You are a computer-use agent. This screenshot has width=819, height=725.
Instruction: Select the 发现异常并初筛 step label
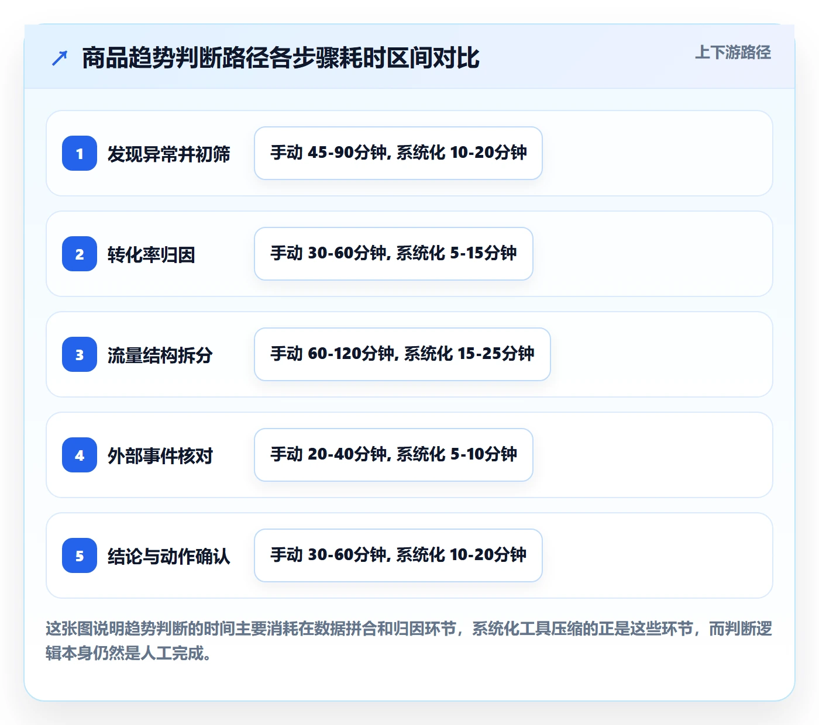coord(169,154)
